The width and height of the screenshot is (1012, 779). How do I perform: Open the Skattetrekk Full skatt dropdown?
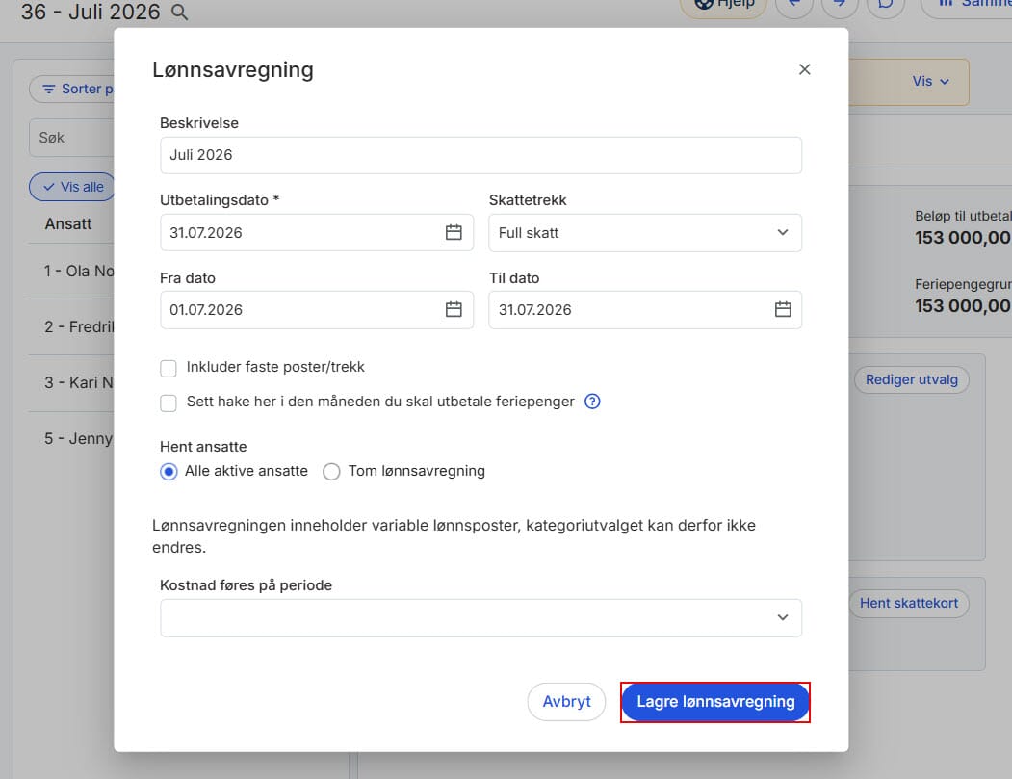click(x=645, y=233)
